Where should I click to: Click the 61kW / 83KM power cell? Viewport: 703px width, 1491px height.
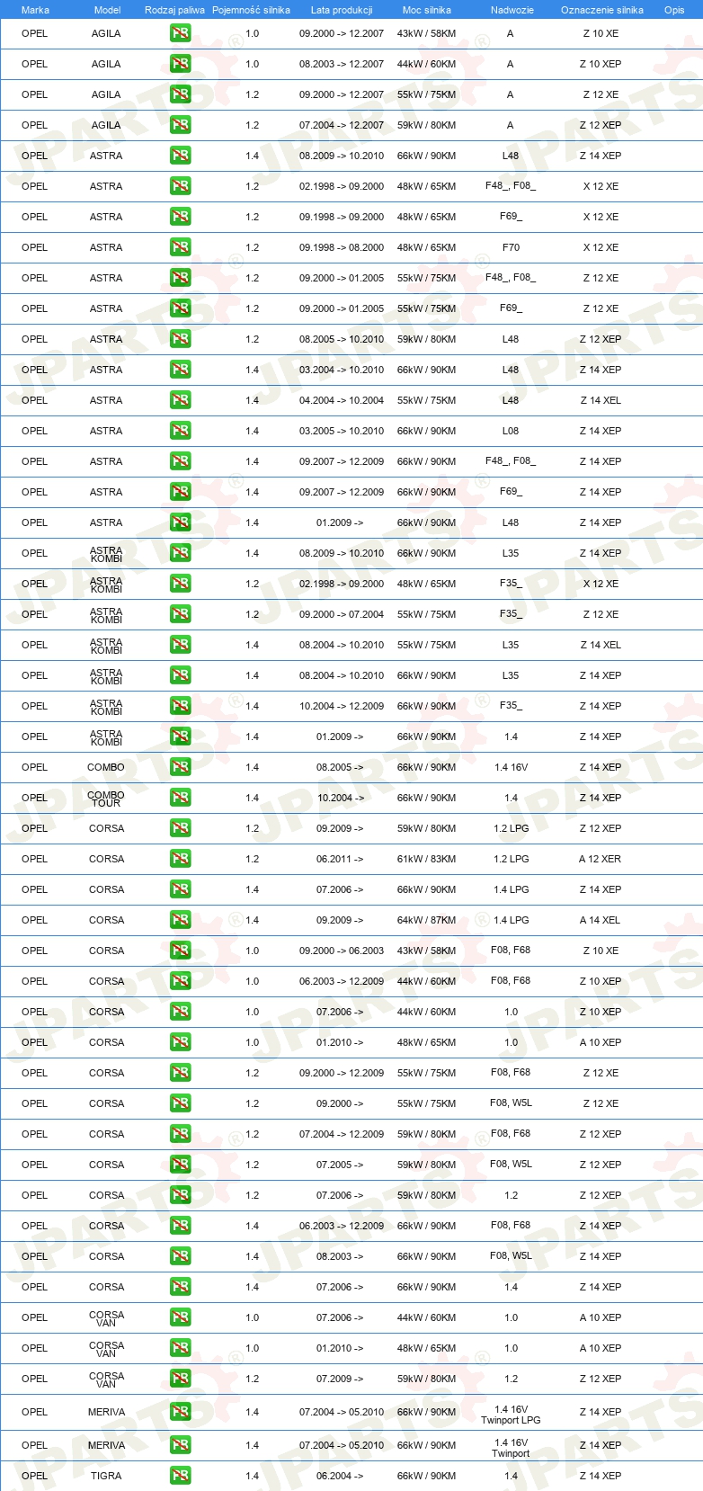tap(426, 859)
